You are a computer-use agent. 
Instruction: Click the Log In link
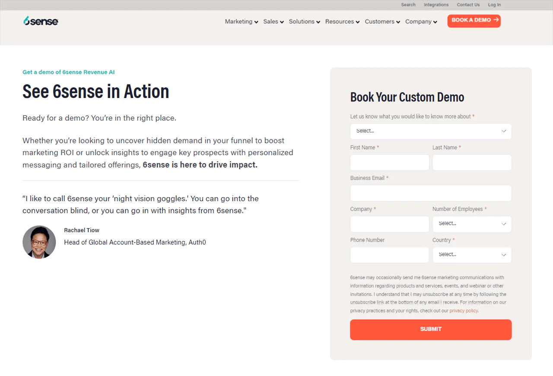click(494, 5)
